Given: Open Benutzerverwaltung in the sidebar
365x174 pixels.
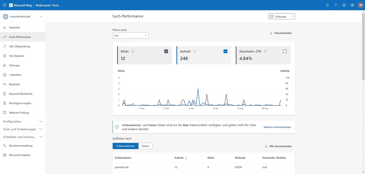Looking at the screenshot, I should [23, 146].
